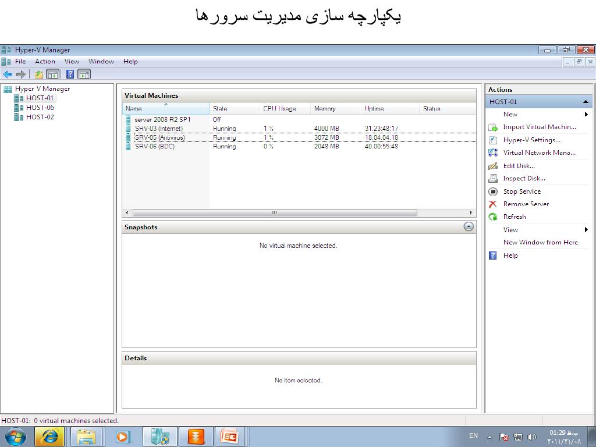Click the scroll left arrow in Virtual Machines
596x447 pixels.
pos(127,213)
